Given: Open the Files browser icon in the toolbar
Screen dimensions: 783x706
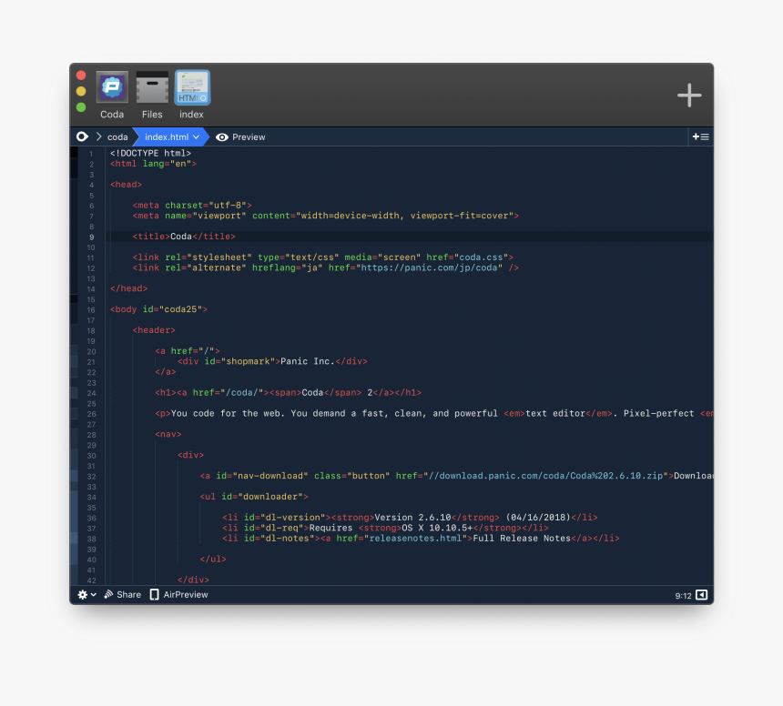Looking at the screenshot, I should [x=151, y=87].
